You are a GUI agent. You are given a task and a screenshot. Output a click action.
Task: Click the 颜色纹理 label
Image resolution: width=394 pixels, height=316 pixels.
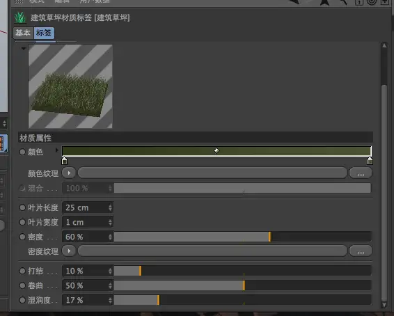(43, 173)
